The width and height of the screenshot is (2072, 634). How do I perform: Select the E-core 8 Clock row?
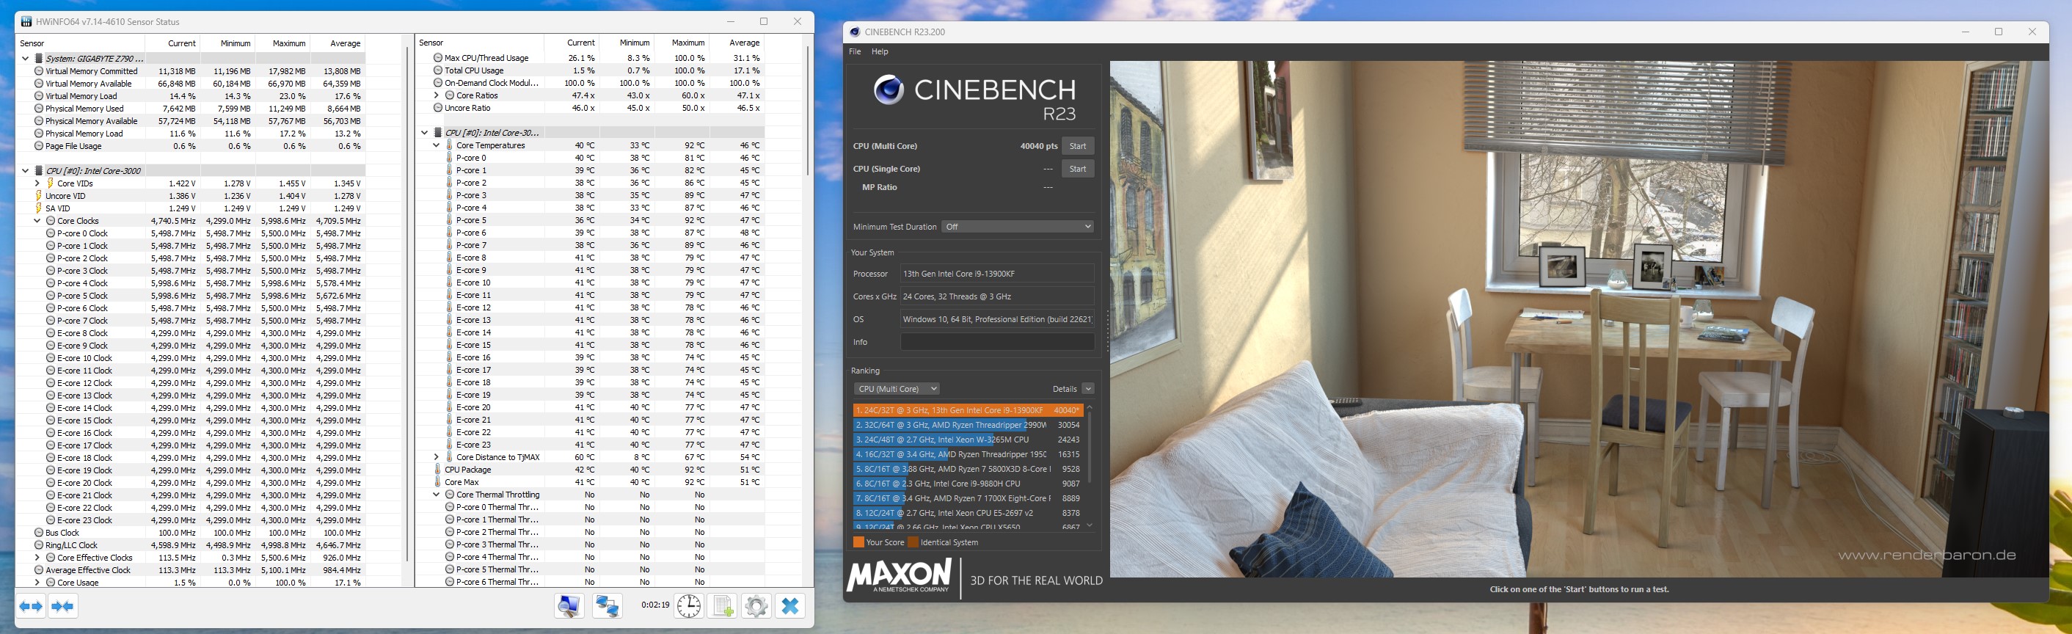[x=191, y=333]
